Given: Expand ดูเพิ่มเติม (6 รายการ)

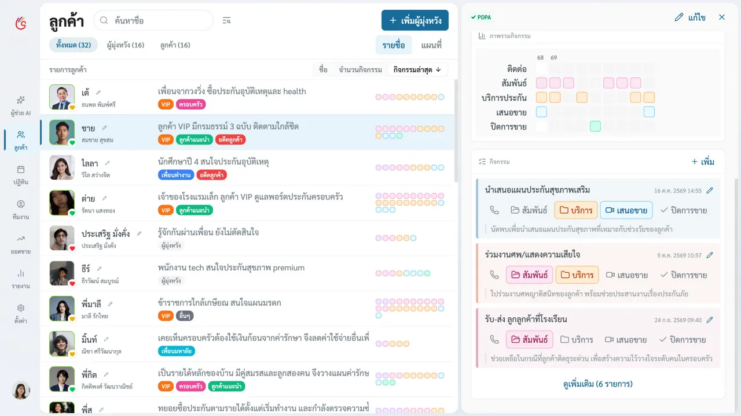Looking at the screenshot, I should pos(597,384).
